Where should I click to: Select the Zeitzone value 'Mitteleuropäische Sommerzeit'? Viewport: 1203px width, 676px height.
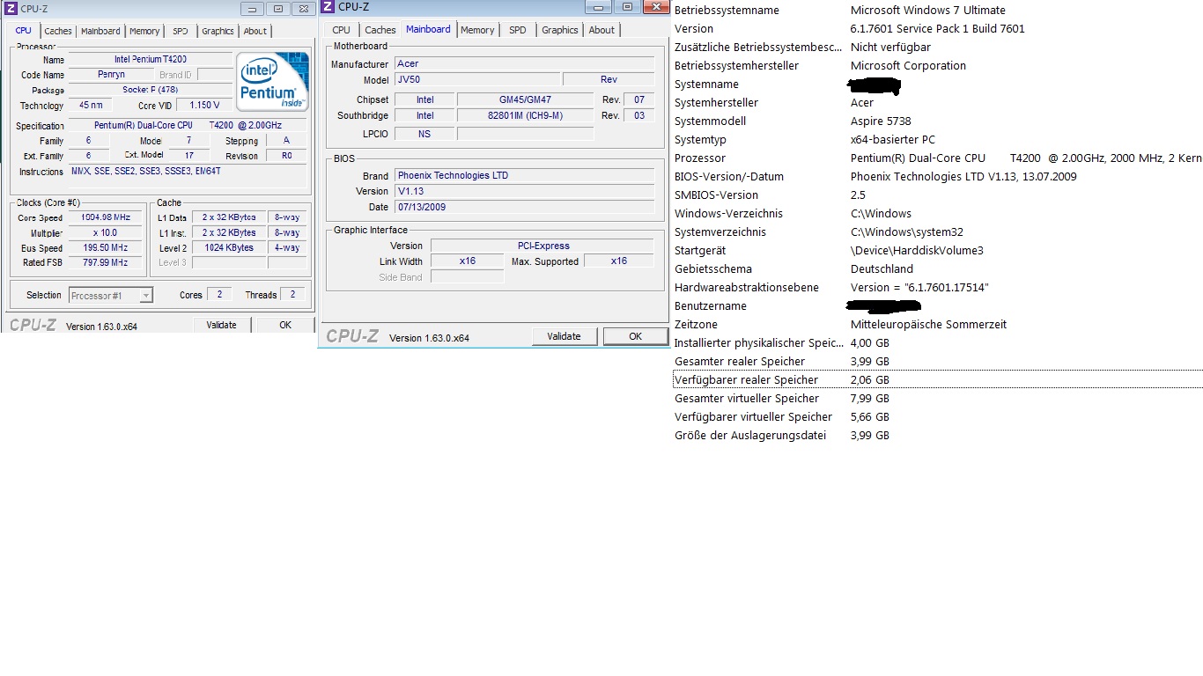(928, 325)
